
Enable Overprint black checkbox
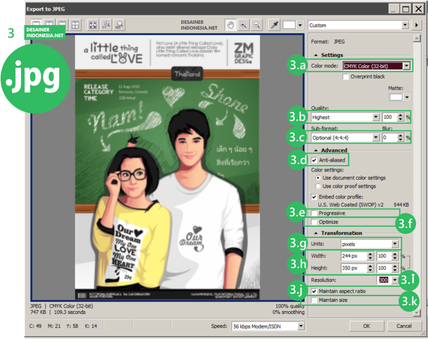346,77
